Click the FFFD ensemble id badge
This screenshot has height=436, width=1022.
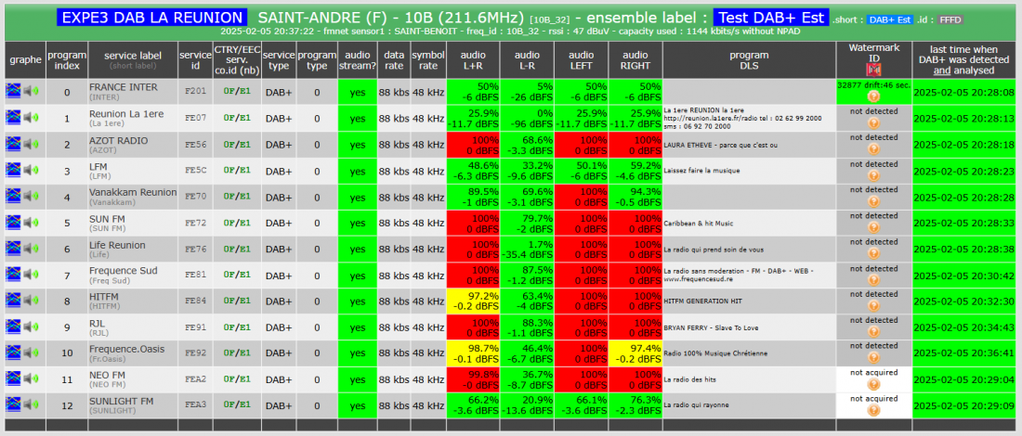950,20
